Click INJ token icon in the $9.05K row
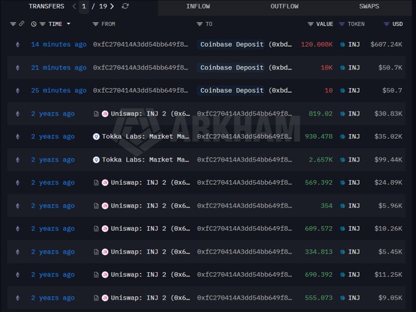This screenshot has width=416, height=312. [343, 298]
